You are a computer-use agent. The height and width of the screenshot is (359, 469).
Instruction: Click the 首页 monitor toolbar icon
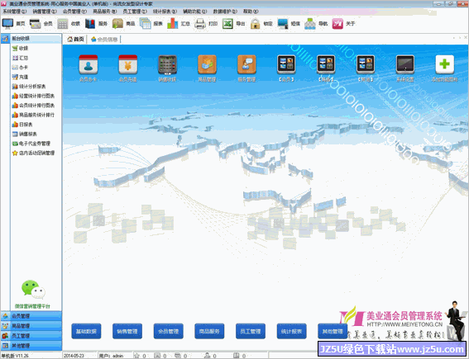7,23
